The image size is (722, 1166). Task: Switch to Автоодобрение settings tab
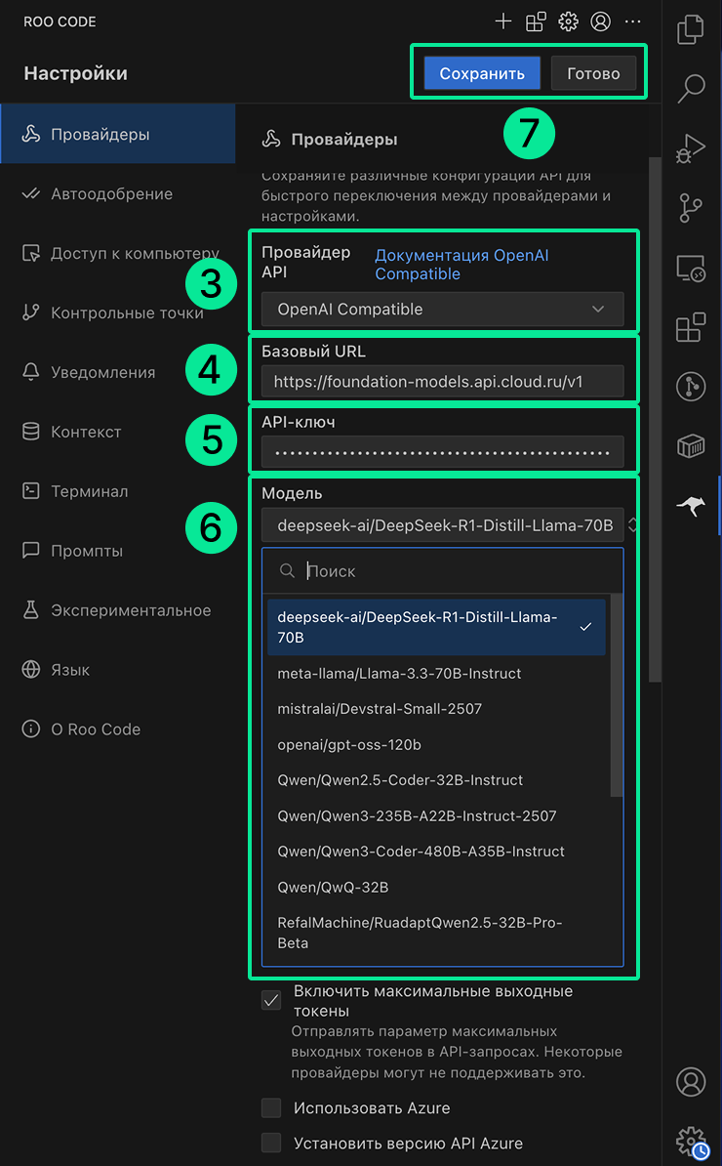[111, 194]
